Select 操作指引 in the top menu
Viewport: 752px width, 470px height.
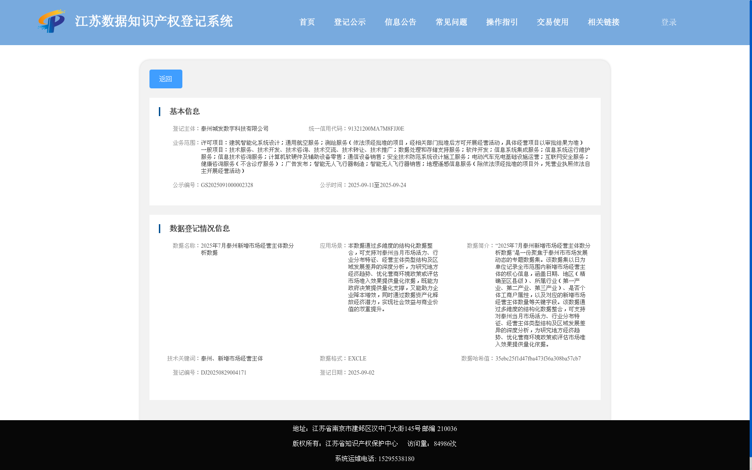(502, 22)
